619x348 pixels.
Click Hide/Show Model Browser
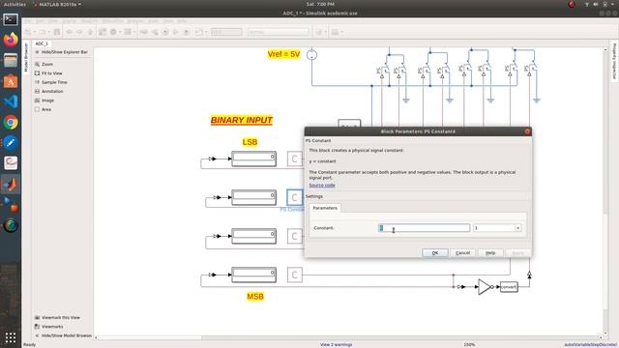(63, 335)
